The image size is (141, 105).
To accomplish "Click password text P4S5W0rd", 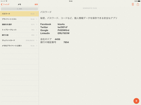I will click(x=63, y=30).
